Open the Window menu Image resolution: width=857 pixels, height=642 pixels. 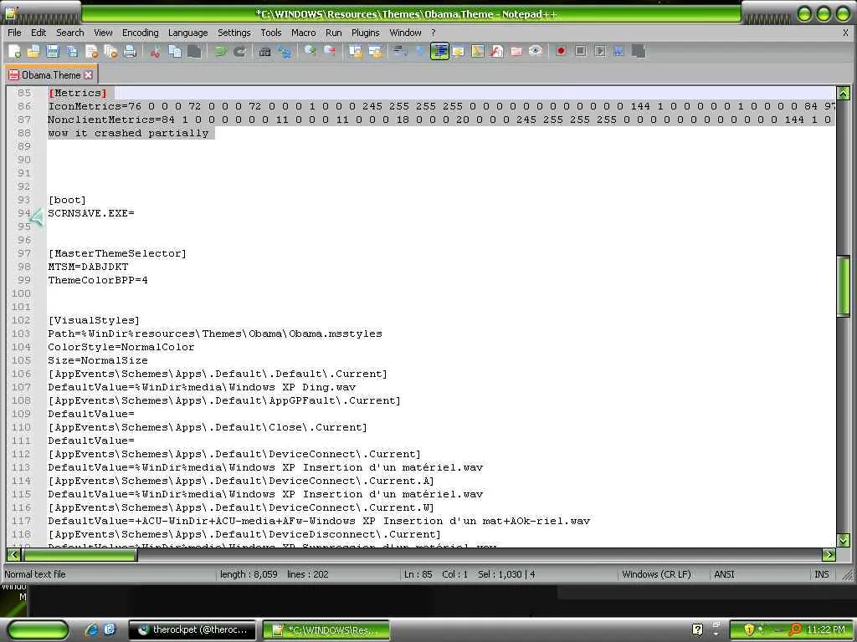click(x=405, y=33)
